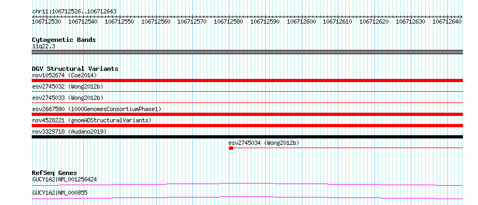
Task: Click the DGV Structural Variants track heading
Action: [75, 69]
